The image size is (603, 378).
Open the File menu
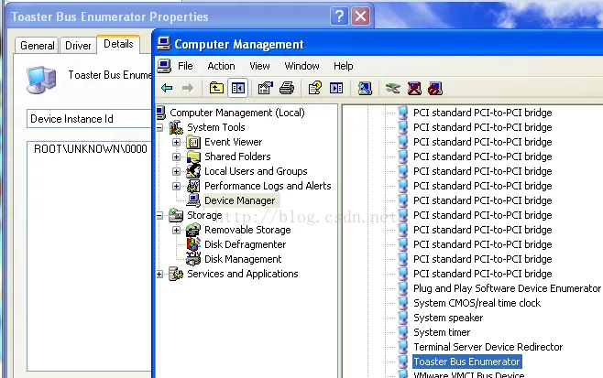[185, 66]
